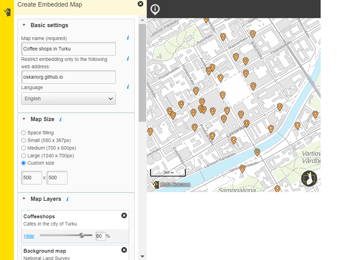This screenshot has width=337, height=260.
Task: Click the Coffeeshops opacity slider handle
Action: pyautogui.click(x=81, y=236)
